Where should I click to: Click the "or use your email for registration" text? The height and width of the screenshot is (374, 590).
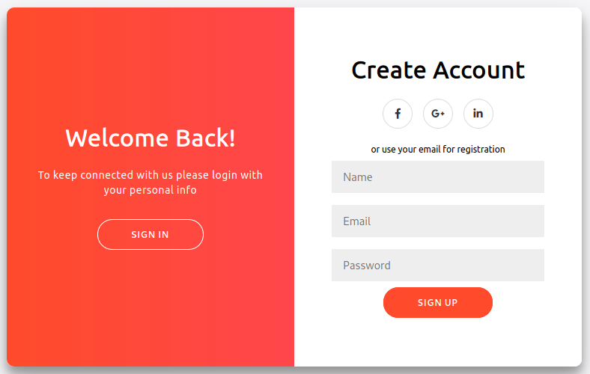tap(438, 150)
